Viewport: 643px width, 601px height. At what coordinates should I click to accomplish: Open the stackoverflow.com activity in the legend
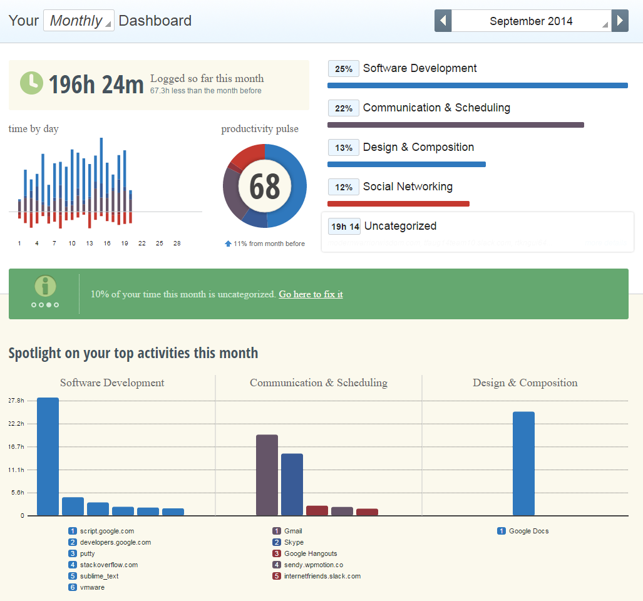click(108, 565)
